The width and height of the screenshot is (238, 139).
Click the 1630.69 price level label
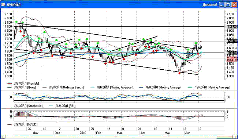[x=232, y=53]
